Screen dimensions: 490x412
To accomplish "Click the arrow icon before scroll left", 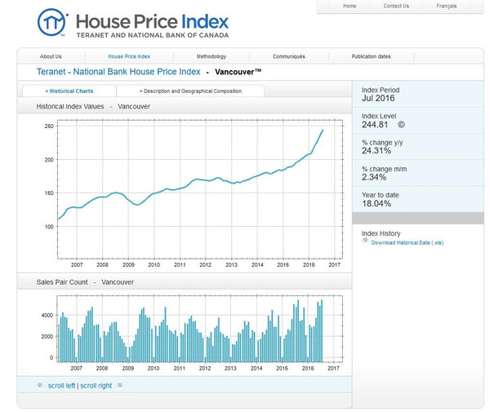I will pyautogui.click(x=40, y=385).
